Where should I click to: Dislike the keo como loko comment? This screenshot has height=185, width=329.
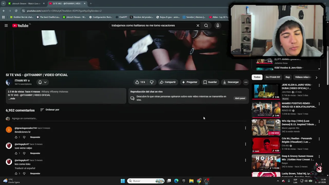24,173
